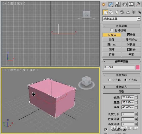
Task: Open the Create panel tab
Action: [103, 4]
